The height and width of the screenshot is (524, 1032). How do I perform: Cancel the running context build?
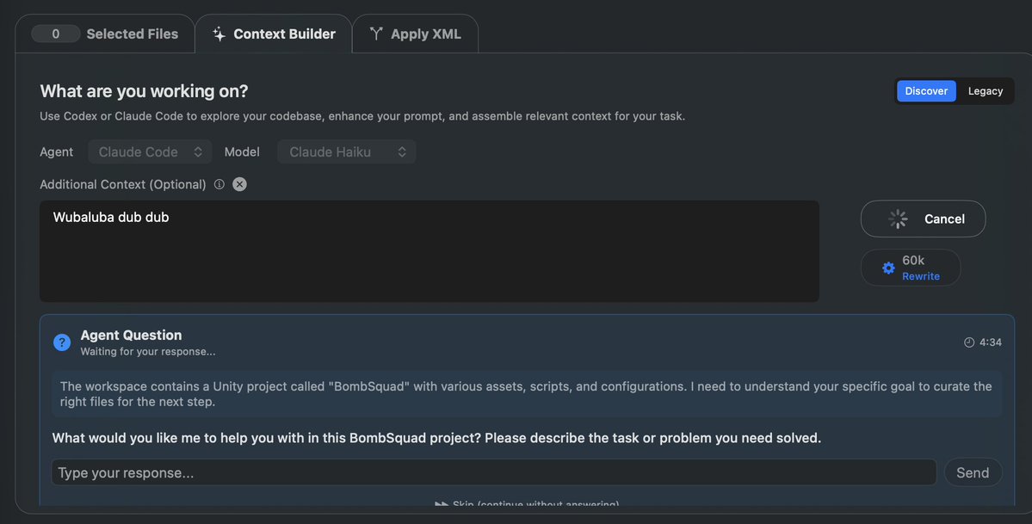click(x=923, y=219)
